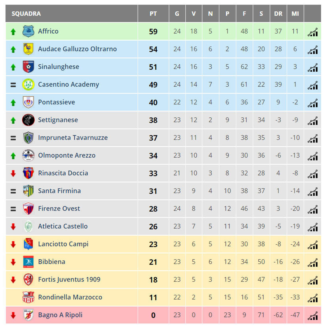Open the trend chart icon for Pontassieve
Viewport: 325px width, 329px height.
(312, 103)
